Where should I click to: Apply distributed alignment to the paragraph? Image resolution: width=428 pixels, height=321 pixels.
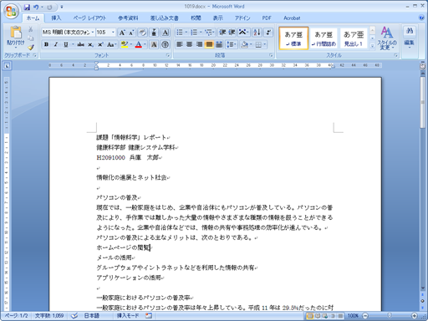coord(219,44)
